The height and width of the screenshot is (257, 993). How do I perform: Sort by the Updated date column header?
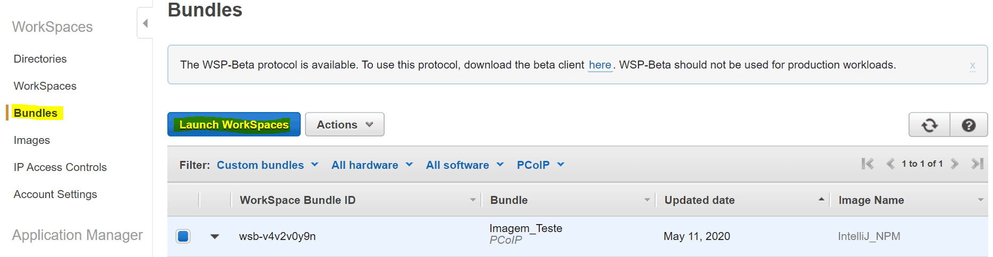[699, 200]
